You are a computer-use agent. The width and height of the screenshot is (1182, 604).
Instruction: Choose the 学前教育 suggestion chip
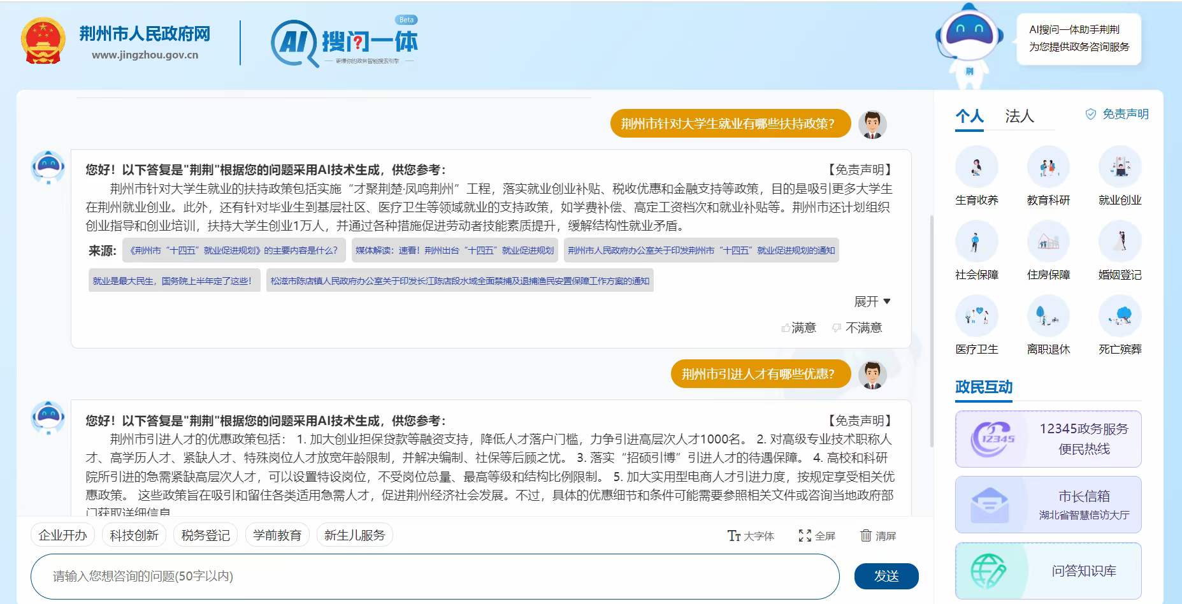point(277,535)
